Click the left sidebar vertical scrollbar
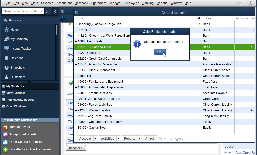257x155 pixels. pos(57,30)
